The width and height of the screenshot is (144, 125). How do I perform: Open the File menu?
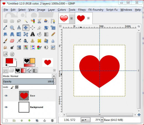pyautogui.click(x=6, y=10)
